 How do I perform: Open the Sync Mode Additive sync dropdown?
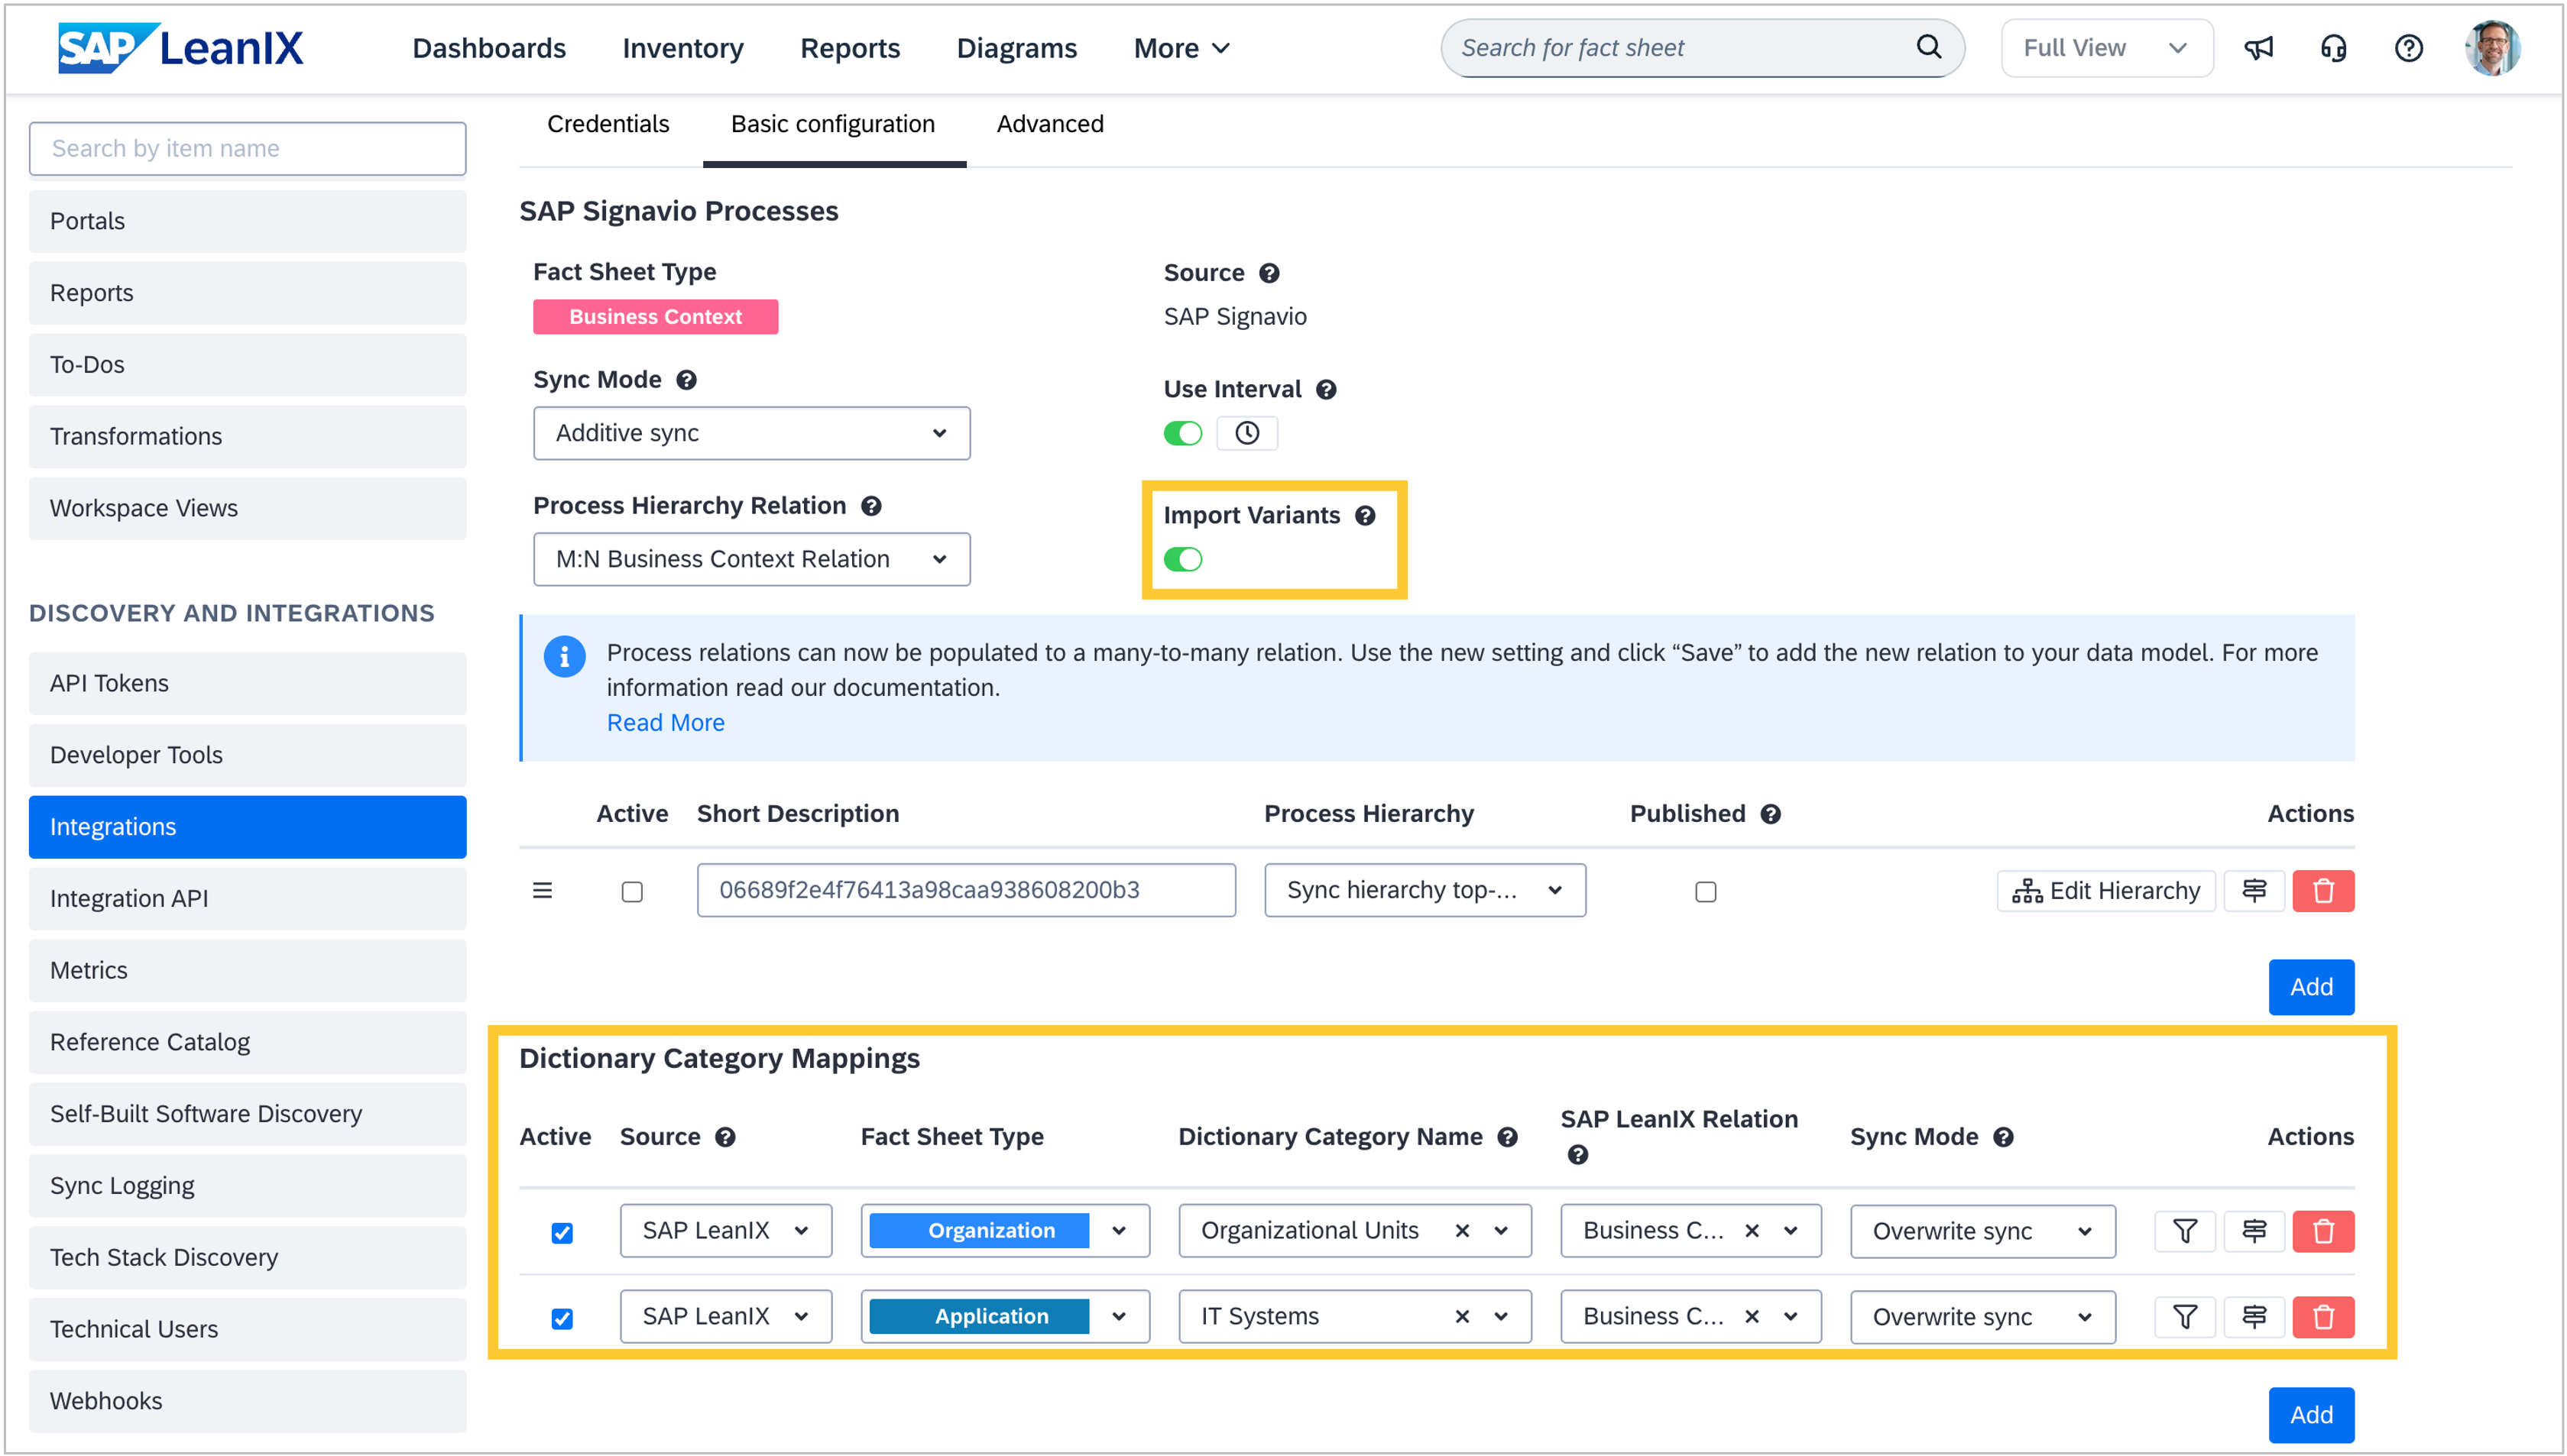(751, 433)
